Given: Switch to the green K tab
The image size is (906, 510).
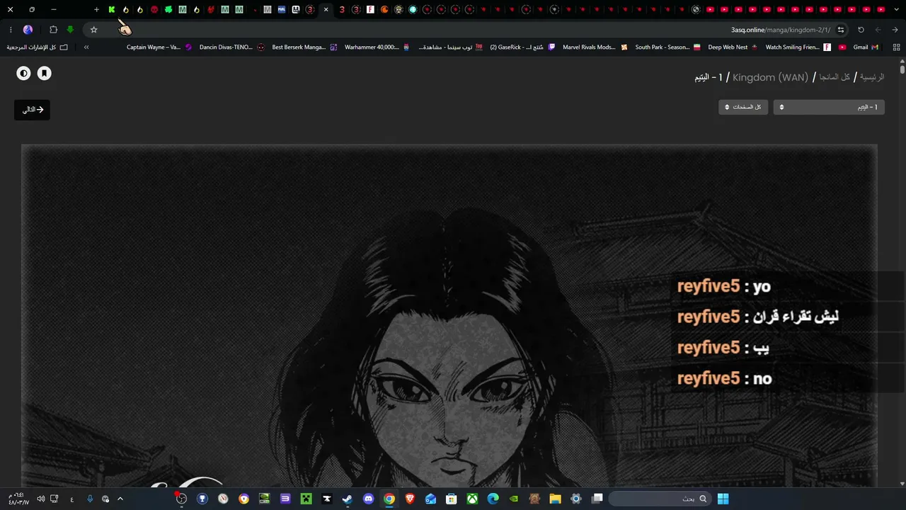Looking at the screenshot, I should 111,10.
